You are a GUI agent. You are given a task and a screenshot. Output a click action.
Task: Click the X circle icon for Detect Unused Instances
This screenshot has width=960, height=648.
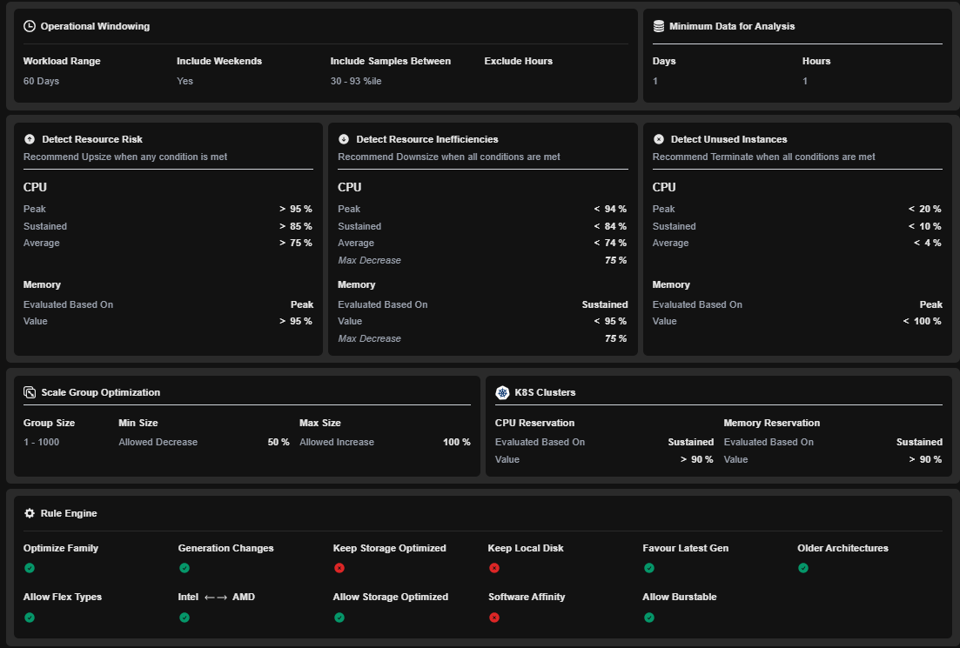[x=659, y=139]
